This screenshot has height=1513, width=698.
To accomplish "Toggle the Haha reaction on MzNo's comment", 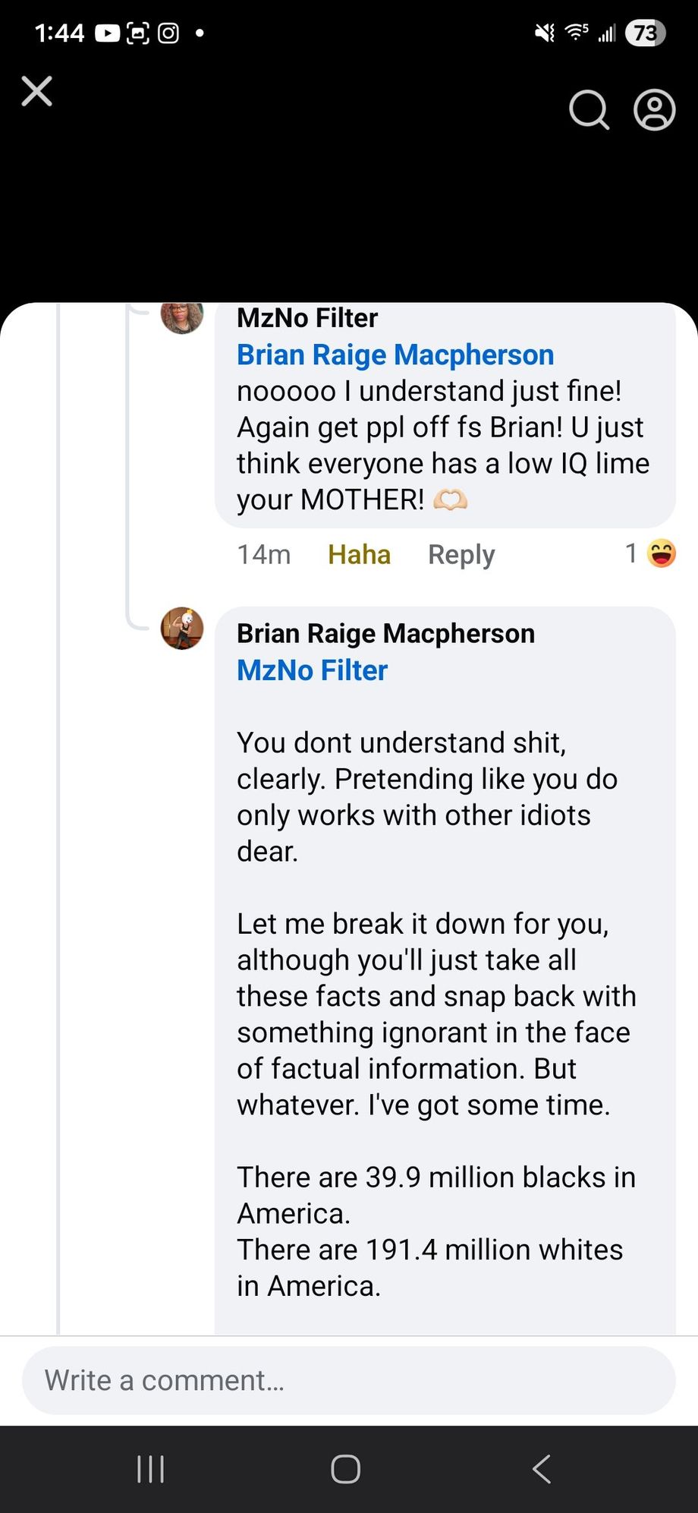I will pyautogui.click(x=359, y=555).
